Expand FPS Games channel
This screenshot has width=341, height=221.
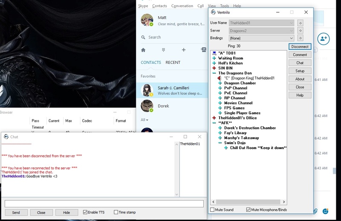click(220, 108)
